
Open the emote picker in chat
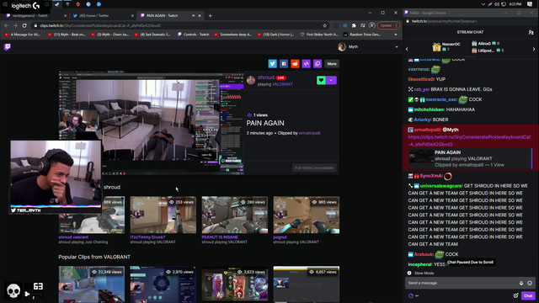pyautogui.click(x=530, y=283)
